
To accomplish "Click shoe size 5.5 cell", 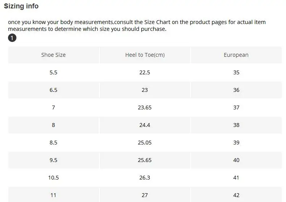I will [x=53, y=72].
